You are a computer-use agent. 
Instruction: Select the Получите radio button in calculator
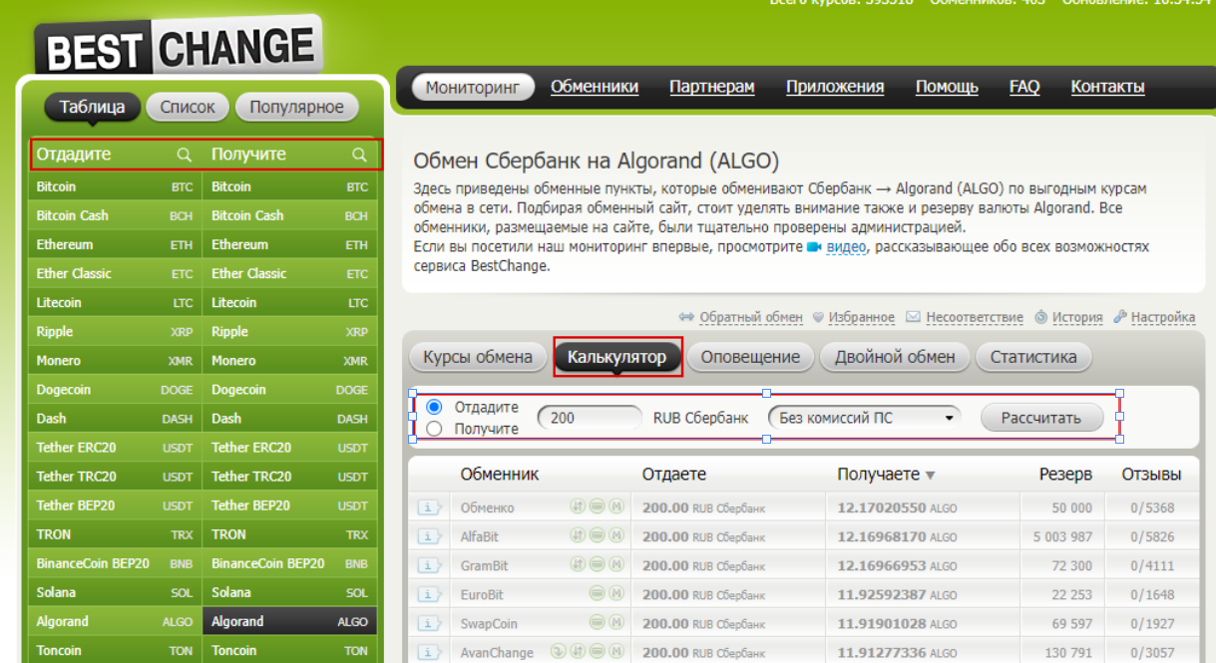tap(434, 429)
